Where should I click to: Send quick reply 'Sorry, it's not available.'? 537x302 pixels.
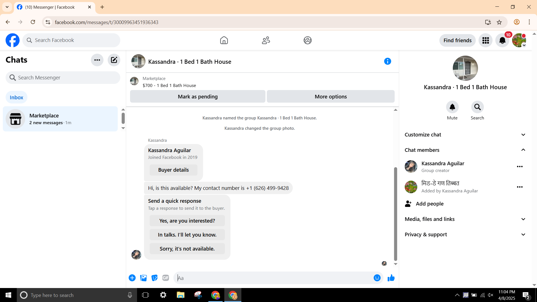pyautogui.click(x=187, y=249)
